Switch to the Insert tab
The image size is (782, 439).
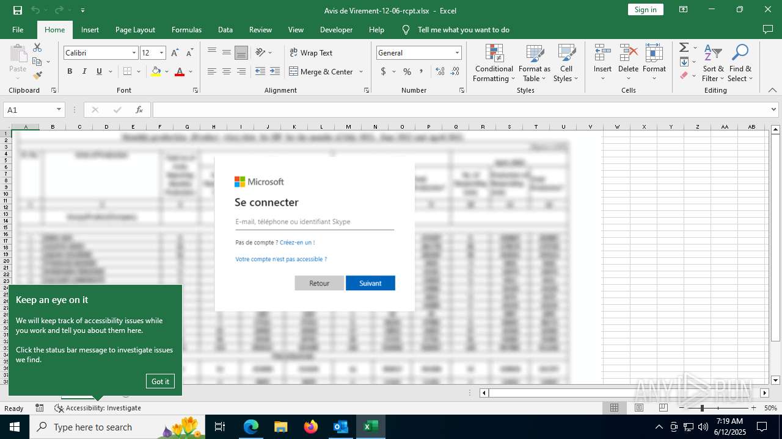90,30
